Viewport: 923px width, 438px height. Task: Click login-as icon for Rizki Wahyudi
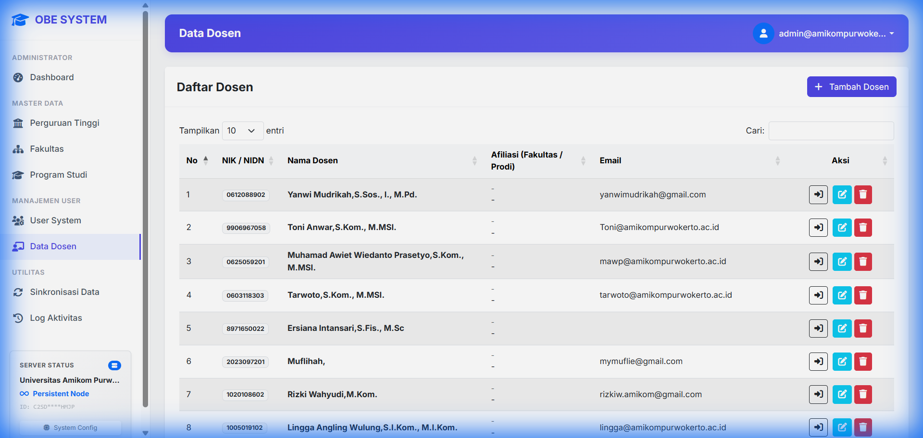(x=818, y=394)
